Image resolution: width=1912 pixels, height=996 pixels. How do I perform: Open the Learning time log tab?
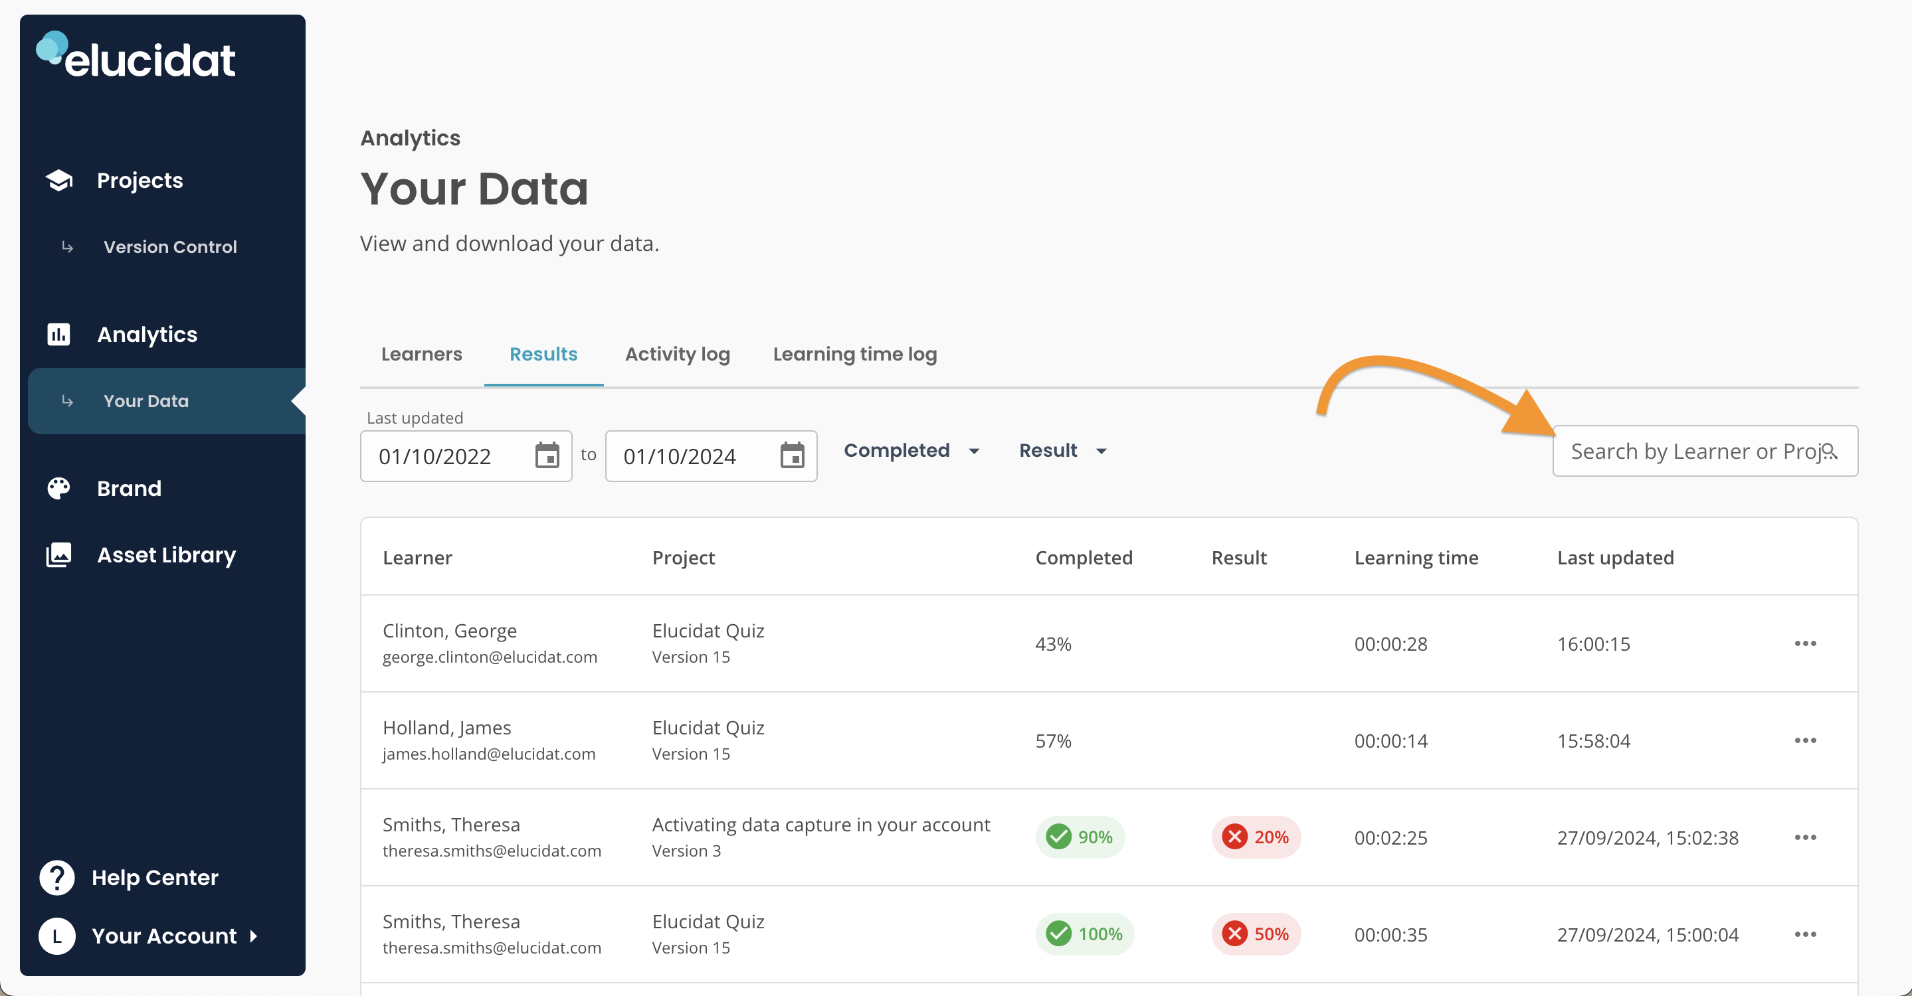(855, 355)
